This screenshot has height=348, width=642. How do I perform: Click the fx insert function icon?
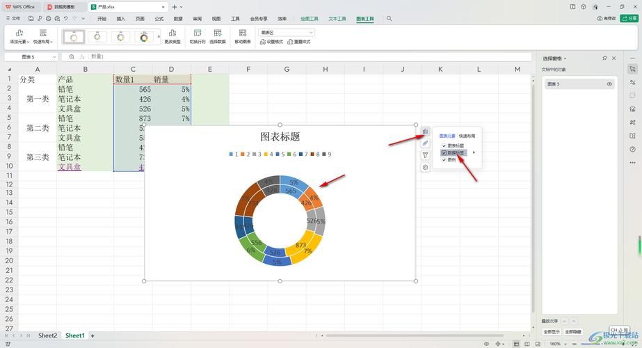[x=82, y=57]
